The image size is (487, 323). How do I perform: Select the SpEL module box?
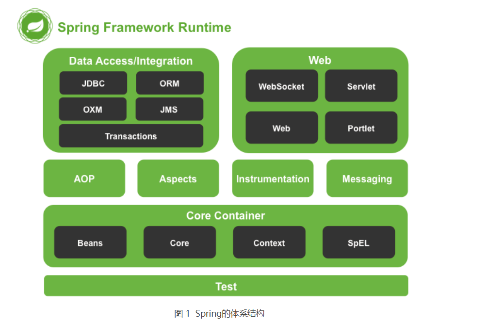tap(359, 242)
